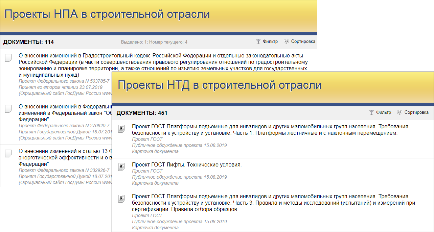Open Фильтр in the НПА documents list
The height and width of the screenshot is (232, 434).
[270, 42]
